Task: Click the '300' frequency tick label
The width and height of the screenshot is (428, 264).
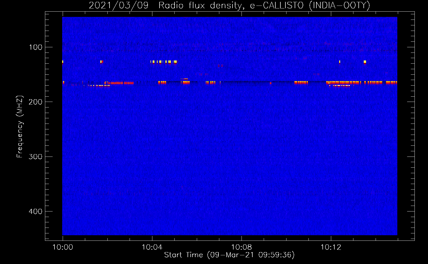Action: coord(35,157)
